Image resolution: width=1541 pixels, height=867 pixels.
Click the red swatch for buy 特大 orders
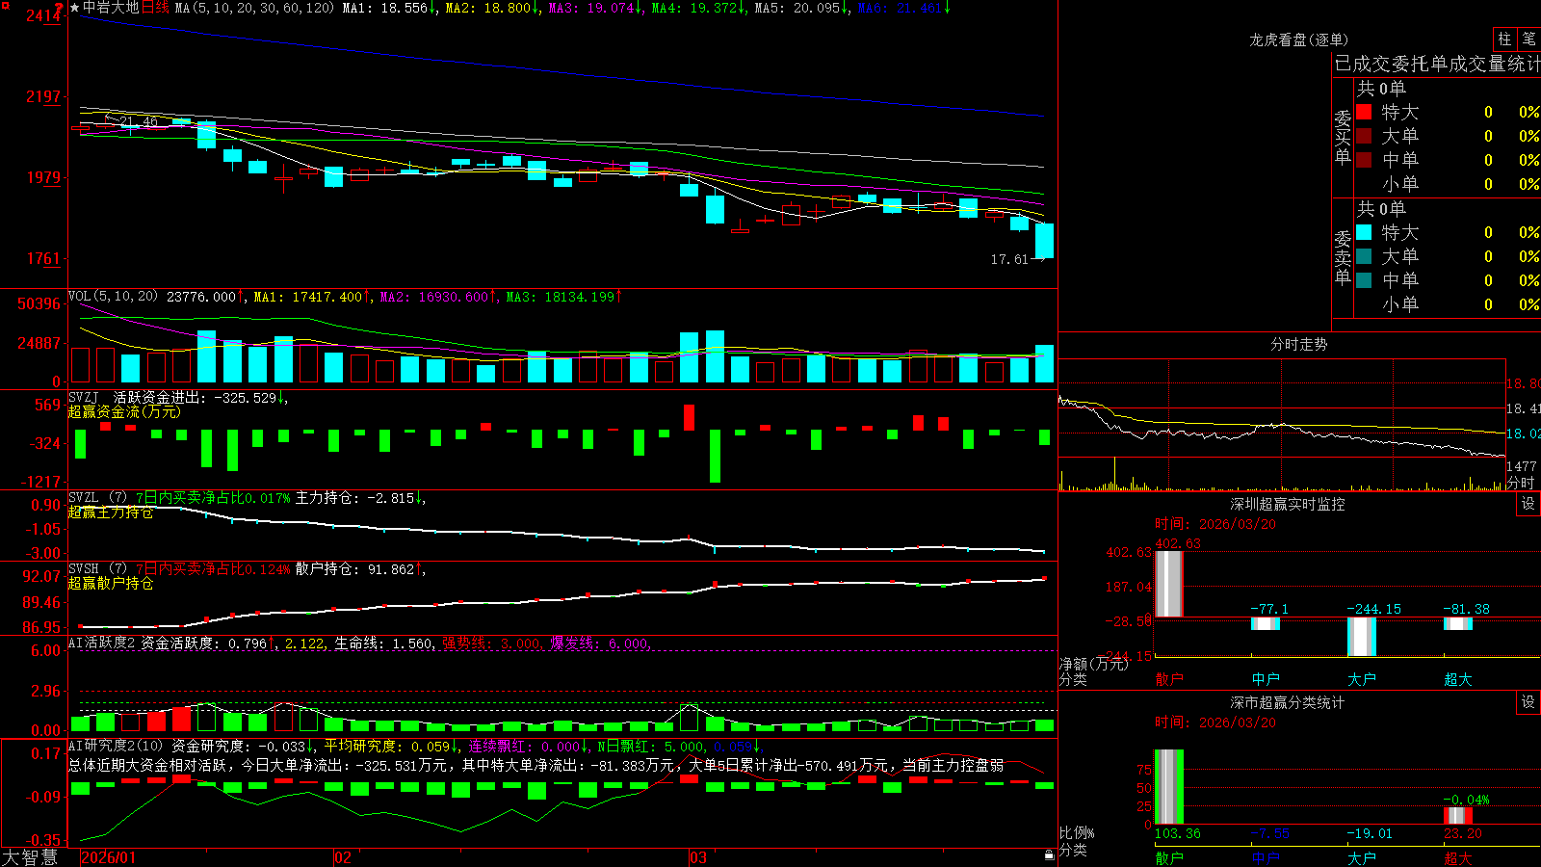point(1364,112)
